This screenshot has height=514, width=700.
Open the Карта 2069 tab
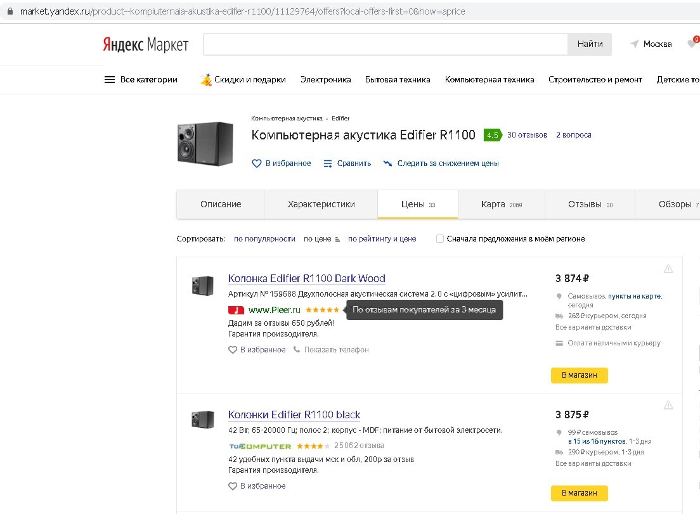coord(502,204)
